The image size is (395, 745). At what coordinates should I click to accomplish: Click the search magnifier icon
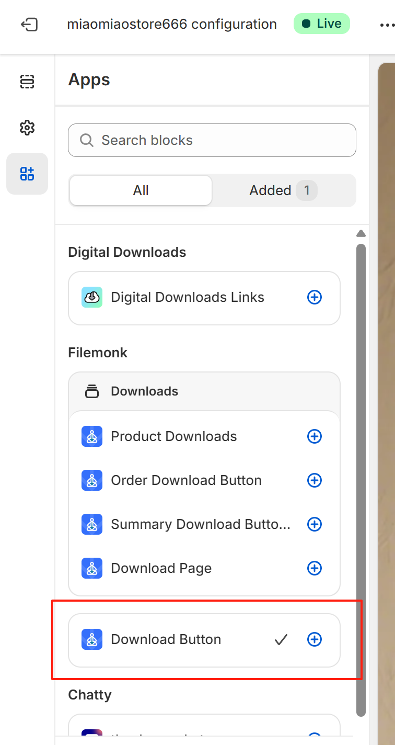(86, 140)
